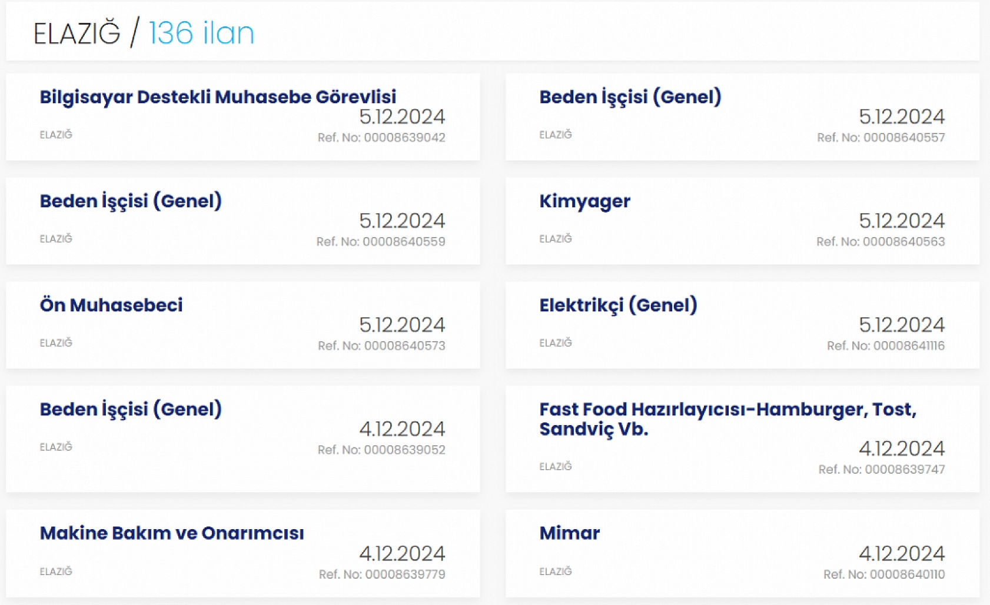Click the date on the Mimar card
Image resolution: width=990 pixels, height=605 pixels.
tap(902, 553)
